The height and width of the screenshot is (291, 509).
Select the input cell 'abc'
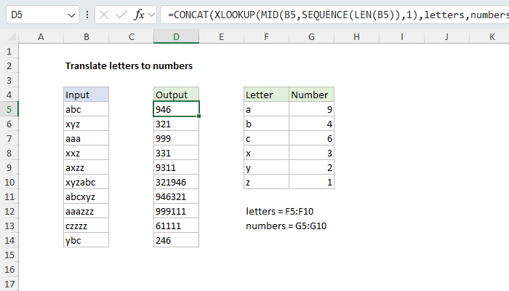[x=86, y=109]
